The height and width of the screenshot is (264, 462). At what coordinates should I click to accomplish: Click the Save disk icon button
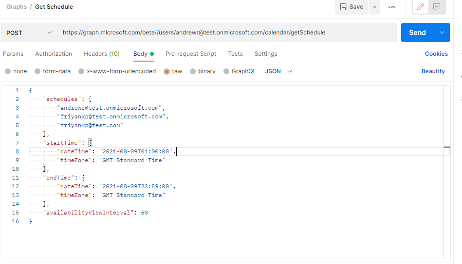click(351, 7)
